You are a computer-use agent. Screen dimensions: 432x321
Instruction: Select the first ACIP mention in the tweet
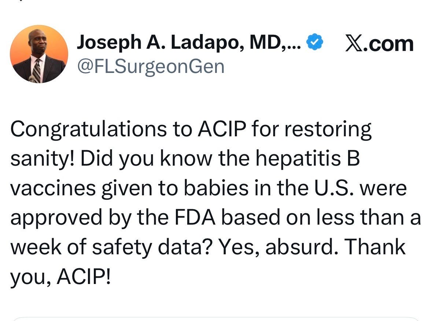(x=222, y=129)
